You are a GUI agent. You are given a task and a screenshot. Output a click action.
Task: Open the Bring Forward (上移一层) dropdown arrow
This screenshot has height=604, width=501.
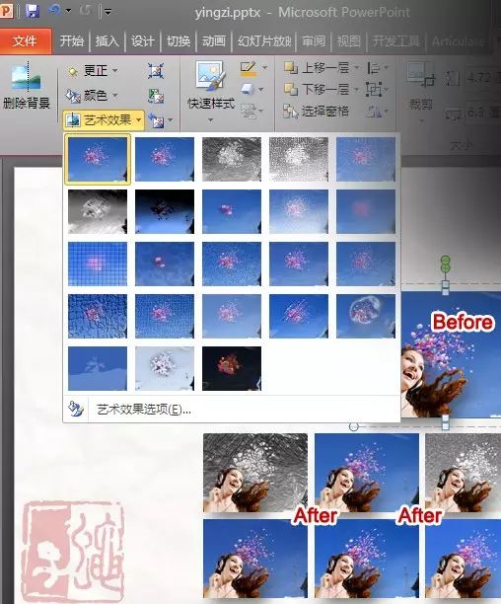tap(357, 68)
